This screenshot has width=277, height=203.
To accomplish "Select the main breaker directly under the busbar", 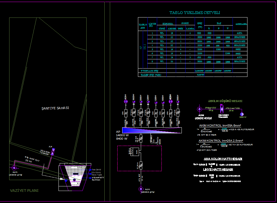I will pos(141,138).
